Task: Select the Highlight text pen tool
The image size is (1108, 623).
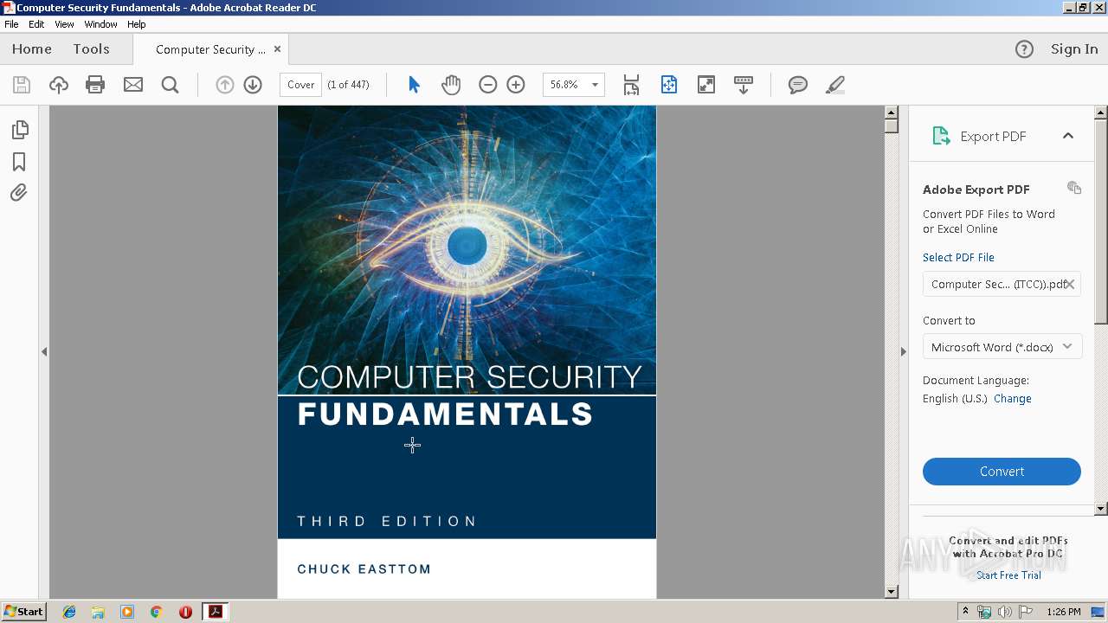Action: click(x=835, y=85)
